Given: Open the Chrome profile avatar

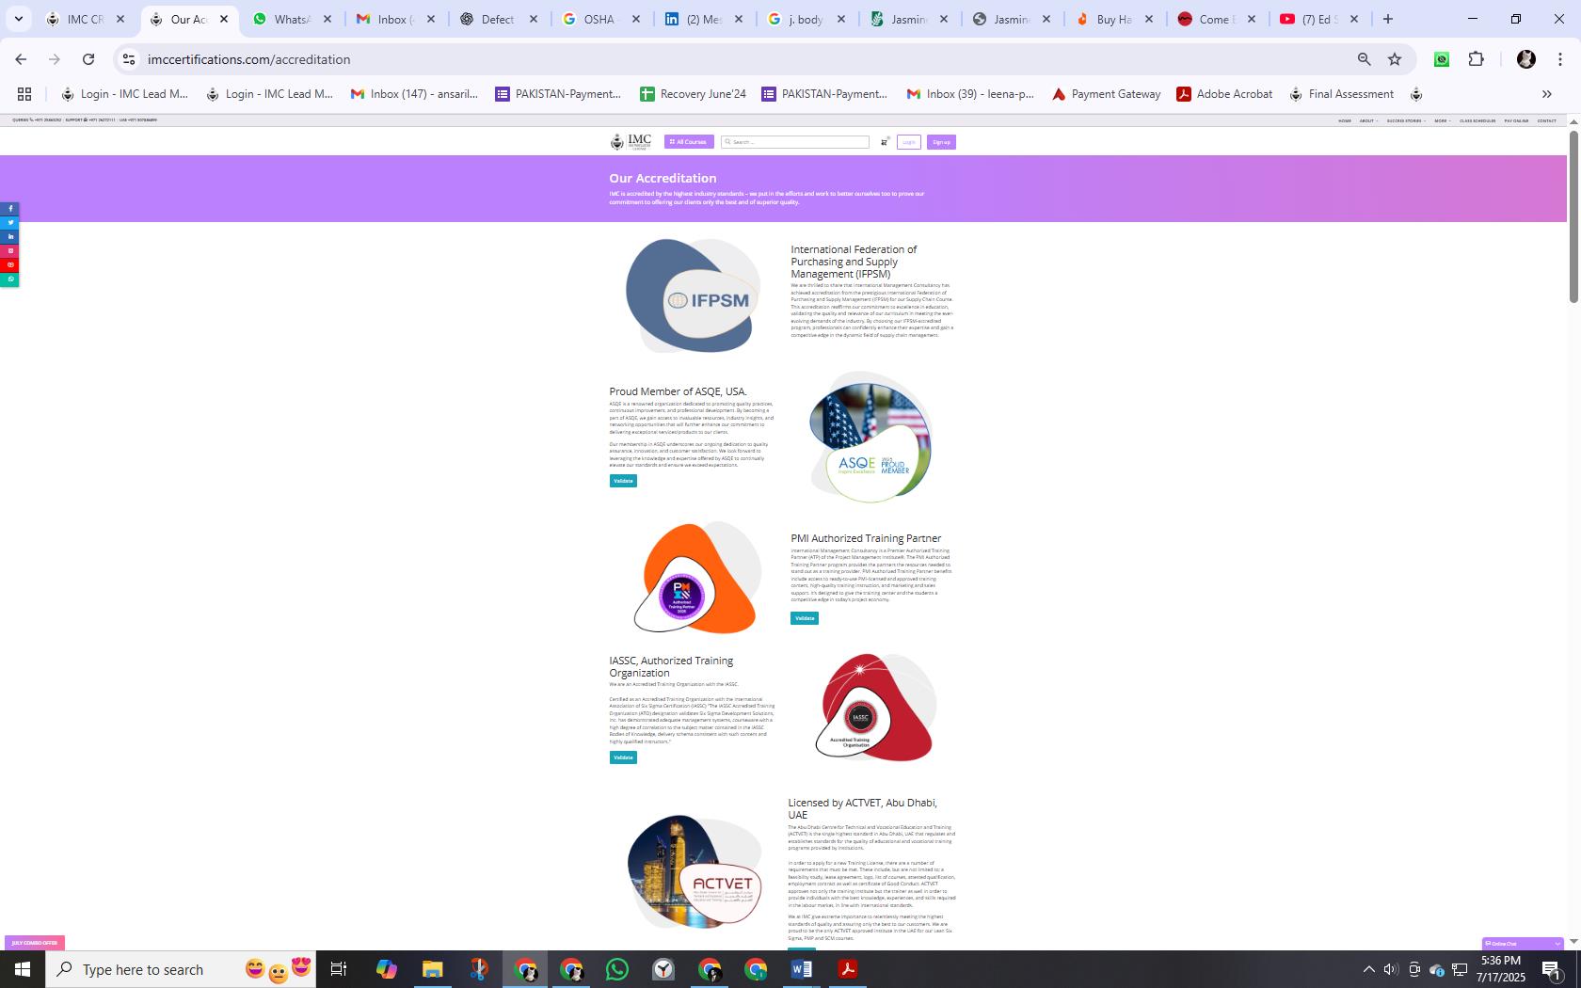Looking at the screenshot, I should coord(1526,59).
